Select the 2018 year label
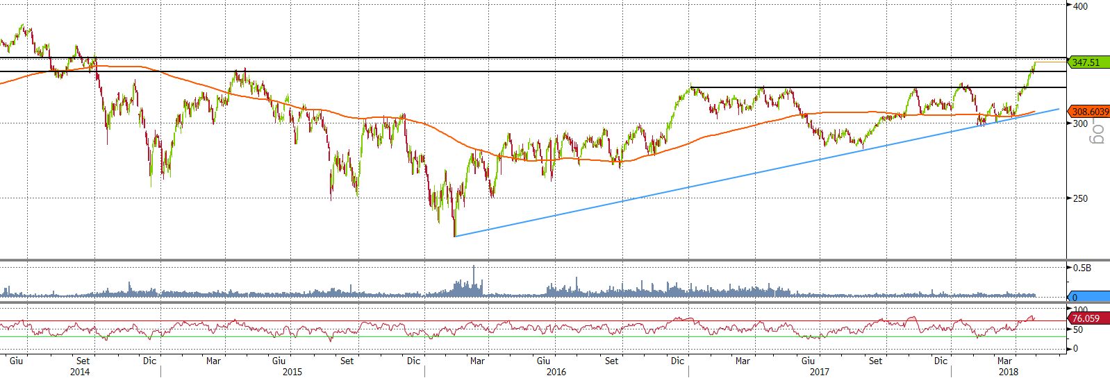This screenshot has height=378, width=1110. pyautogui.click(x=1007, y=372)
